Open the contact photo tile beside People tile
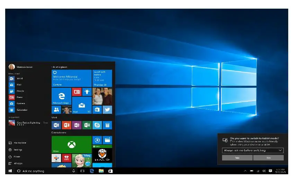This screenshot has width=291, height=176. [x=67, y=110]
